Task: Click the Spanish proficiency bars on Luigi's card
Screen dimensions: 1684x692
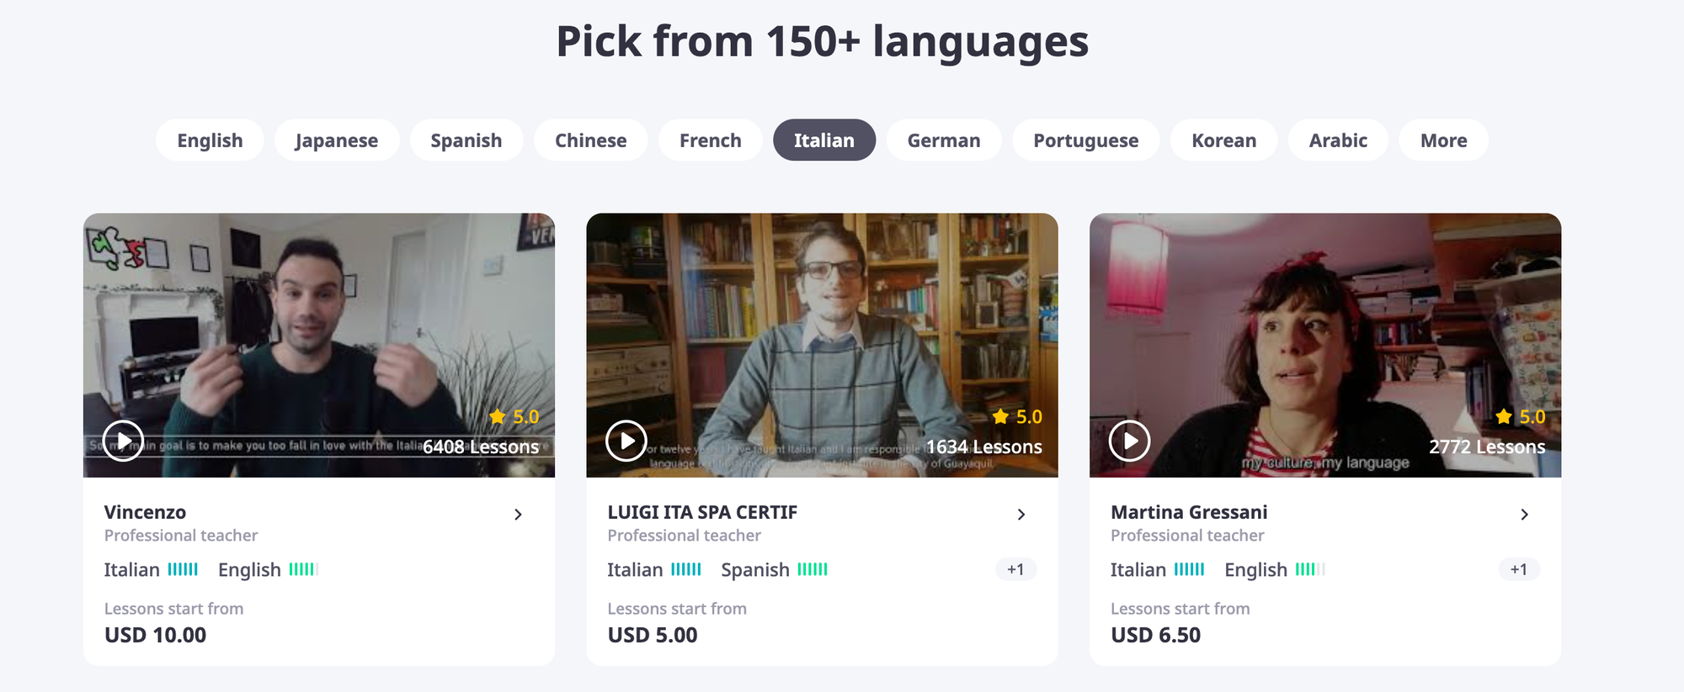Action: (811, 569)
